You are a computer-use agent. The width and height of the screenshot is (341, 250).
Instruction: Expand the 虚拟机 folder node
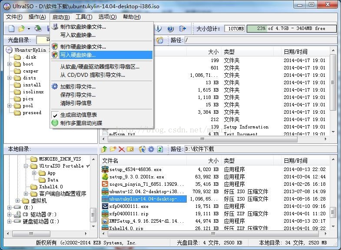pos(18,201)
